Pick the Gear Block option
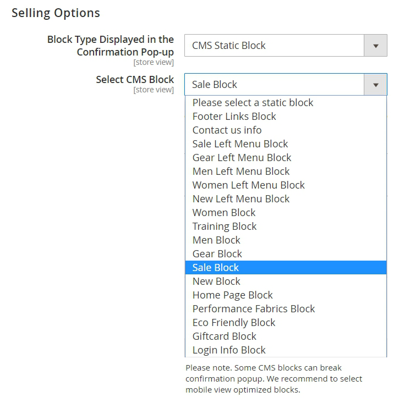This screenshot has width=399, height=403. pos(217,254)
